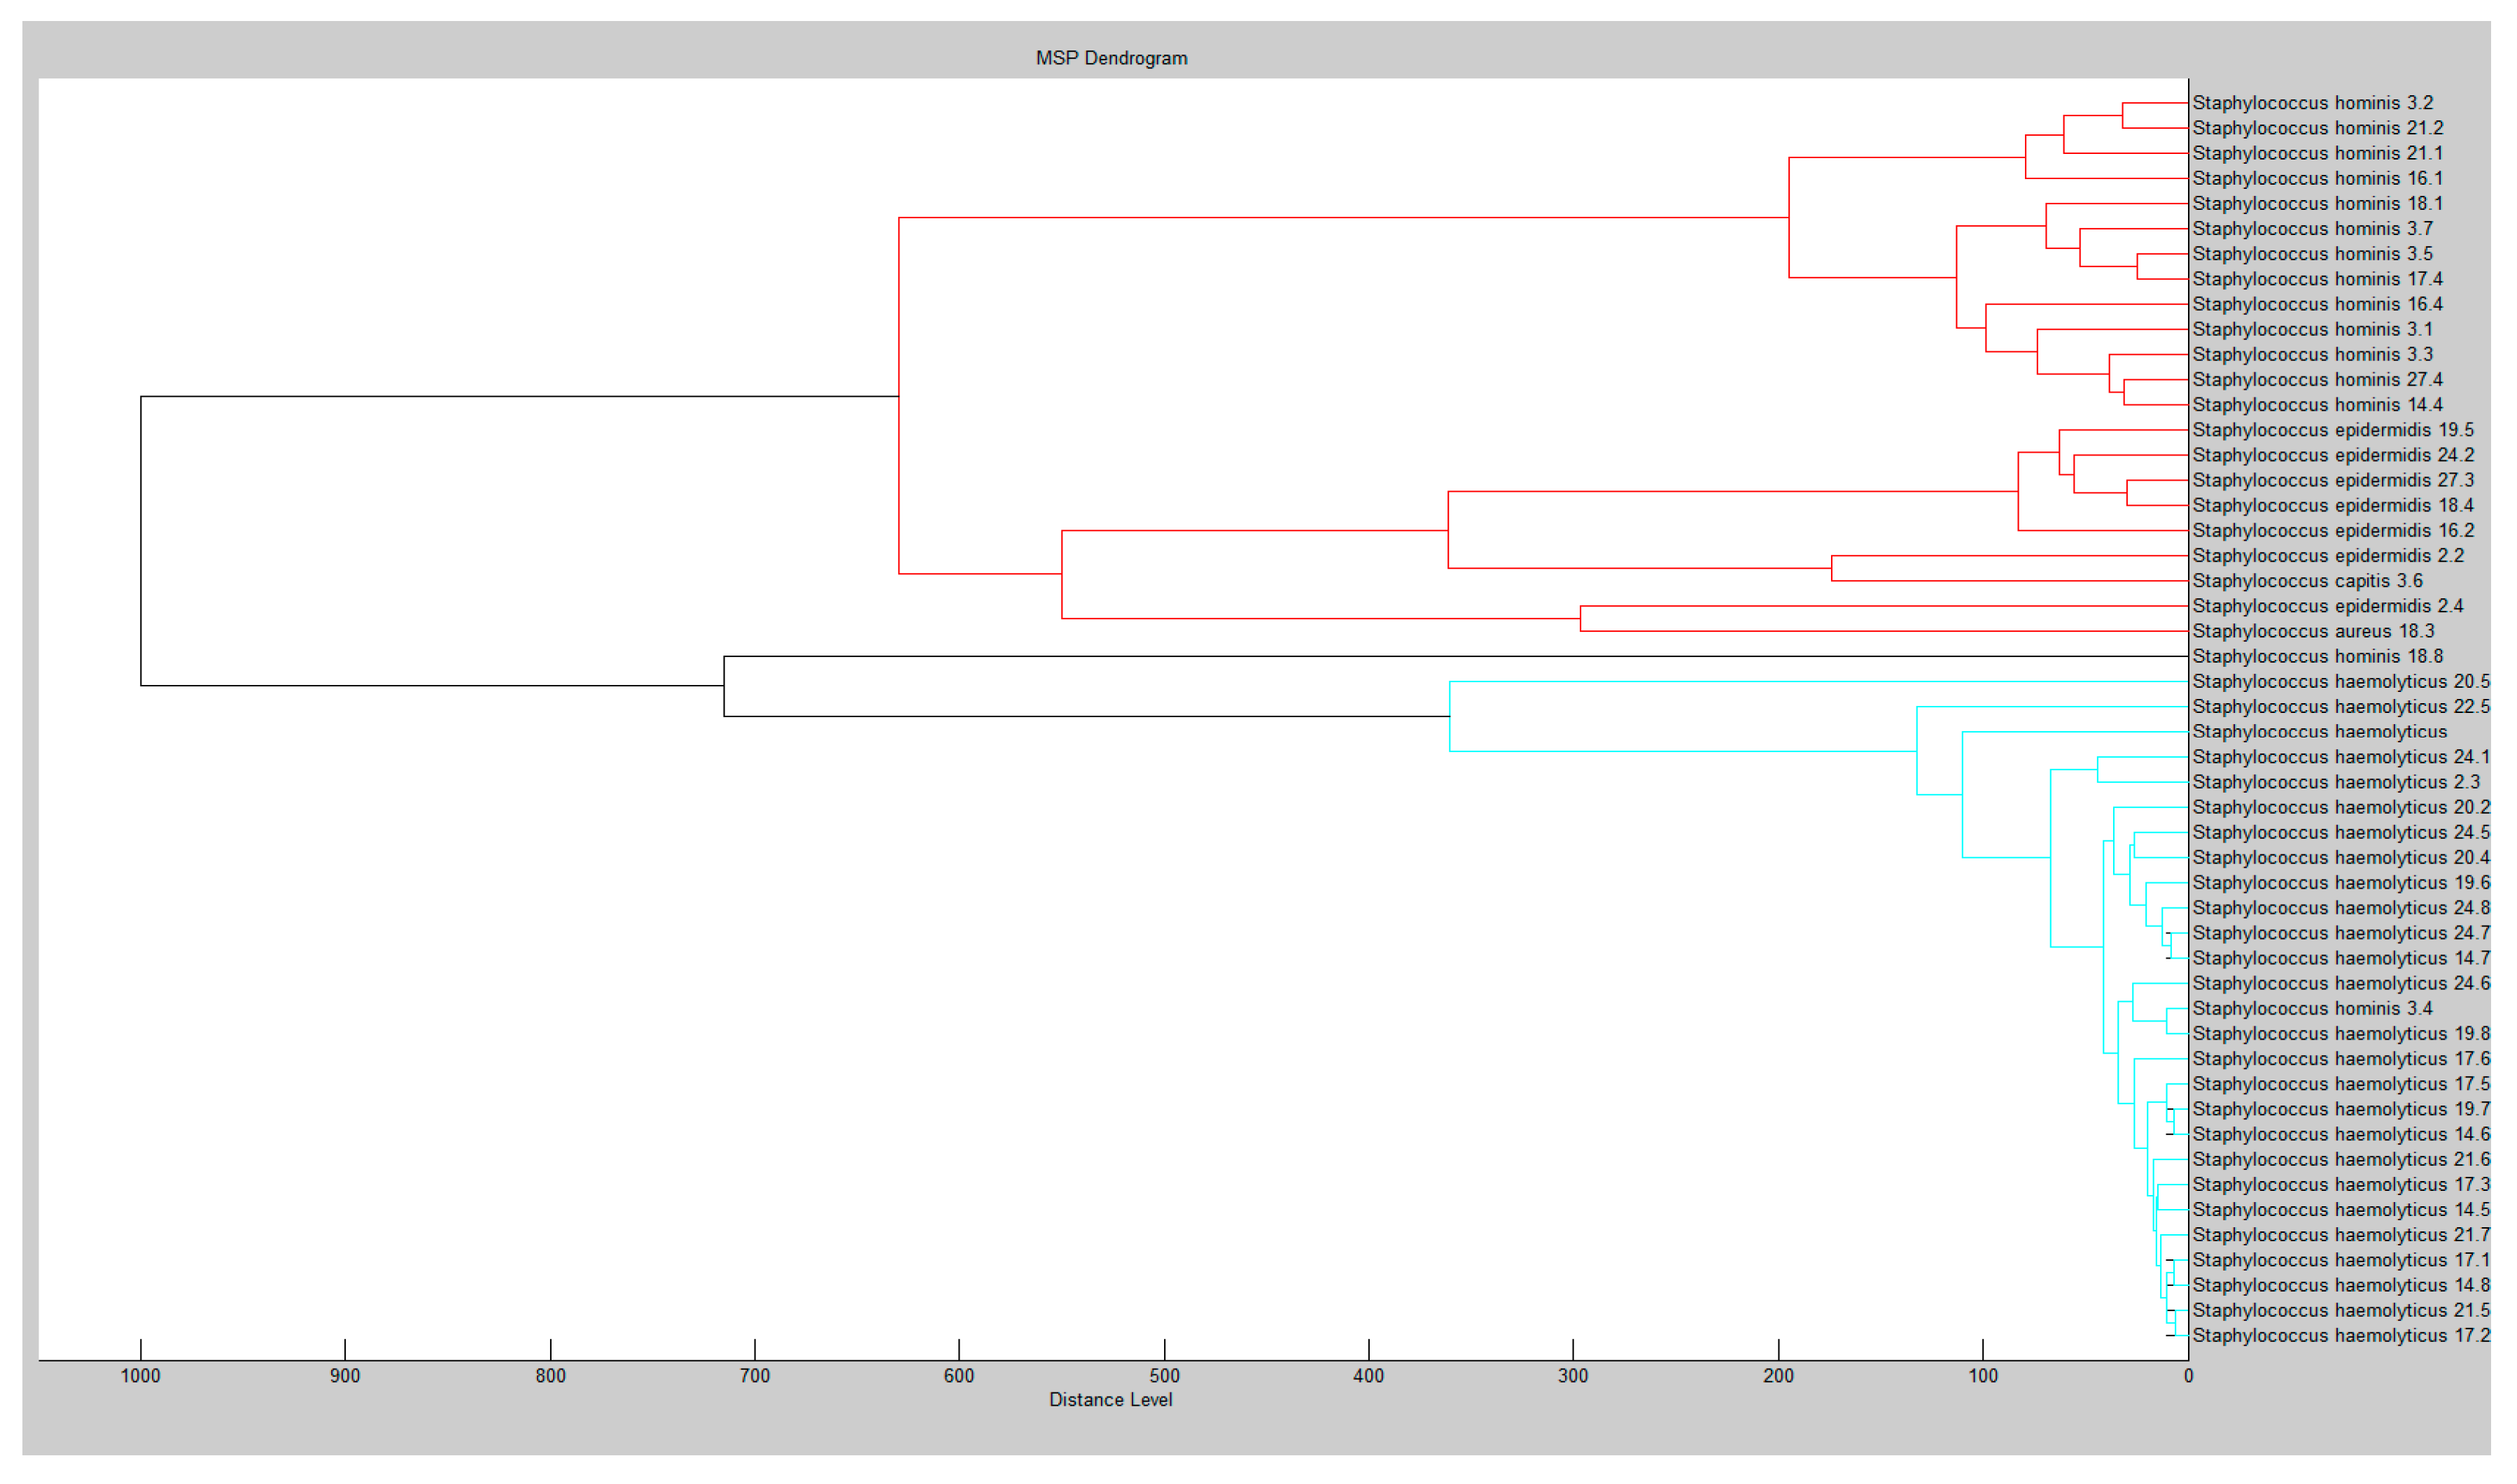Select Staphylococcus hominis 16.1 leaf label
Viewport: 2517px width, 1484px height.
coord(2317,178)
